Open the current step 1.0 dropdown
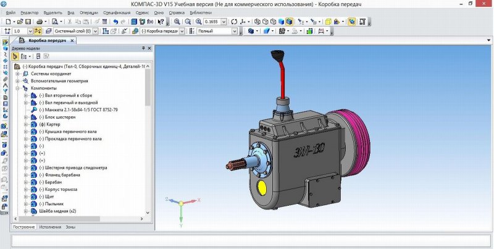This screenshot has width=494, height=249. pos(30,31)
